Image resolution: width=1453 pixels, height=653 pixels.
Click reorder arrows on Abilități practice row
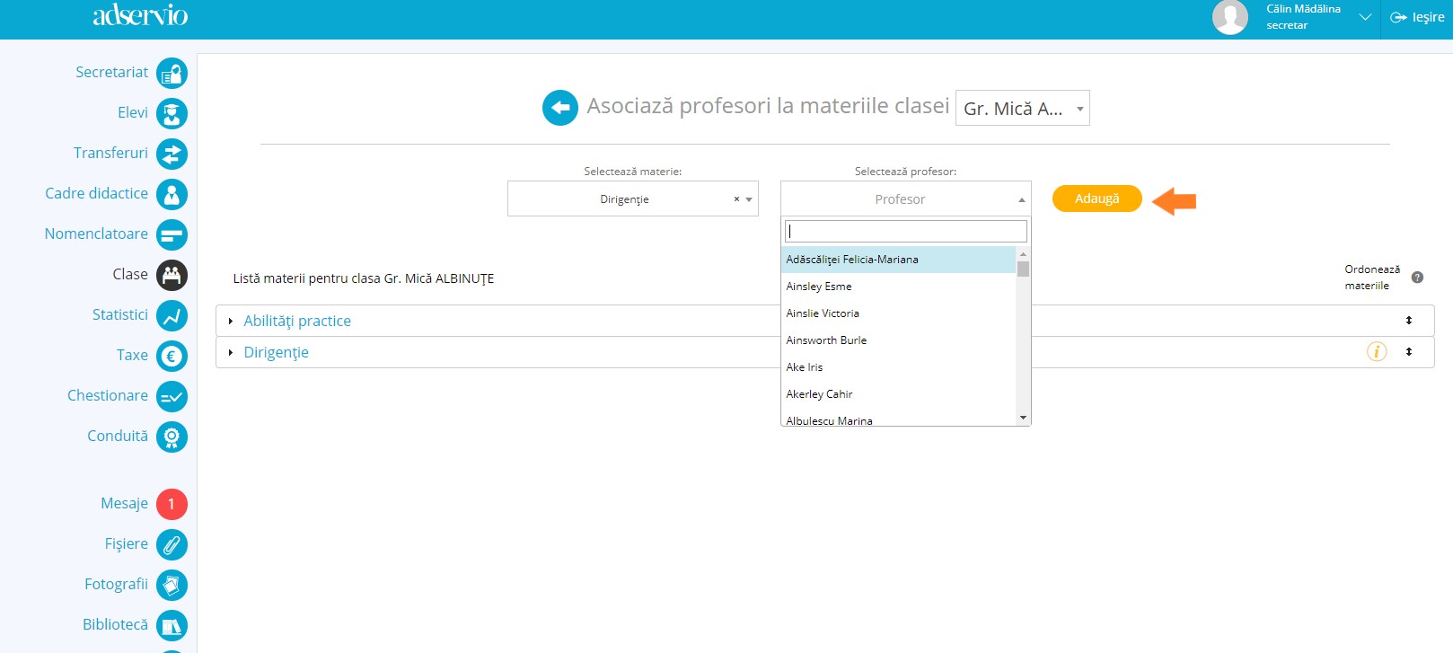(1409, 321)
